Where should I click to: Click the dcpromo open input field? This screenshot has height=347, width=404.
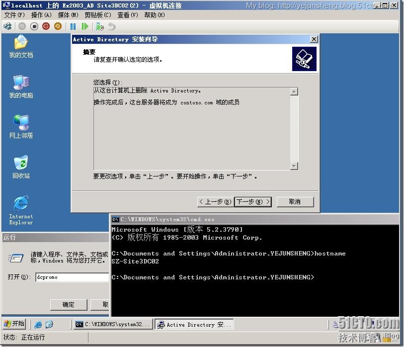click(72, 277)
